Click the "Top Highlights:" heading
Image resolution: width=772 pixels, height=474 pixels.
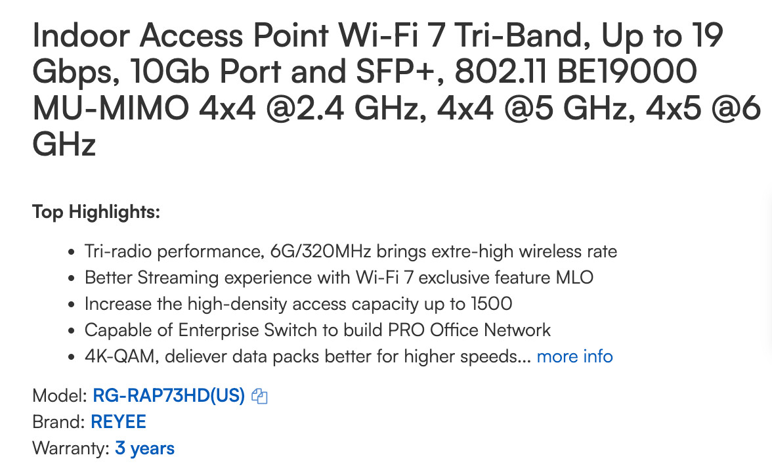coord(96,213)
